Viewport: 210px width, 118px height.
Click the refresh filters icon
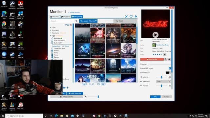[x=68, y=25]
